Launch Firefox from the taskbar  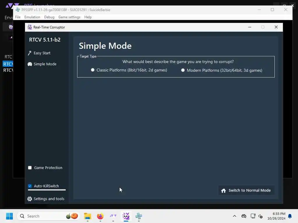point(100,216)
